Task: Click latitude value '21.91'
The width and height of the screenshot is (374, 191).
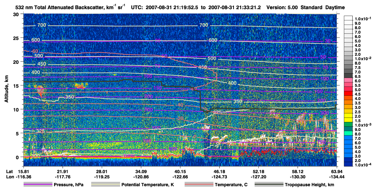Action: click(x=62, y=172)
